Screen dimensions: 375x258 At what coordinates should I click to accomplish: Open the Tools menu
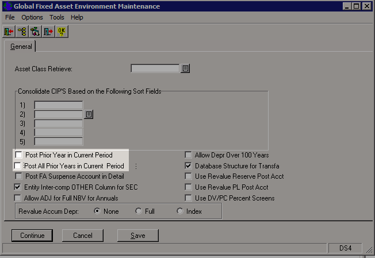pyautogui.click(x=56, y=17)
